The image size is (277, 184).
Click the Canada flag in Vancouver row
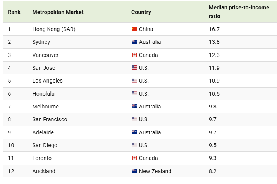pos(134,55)
